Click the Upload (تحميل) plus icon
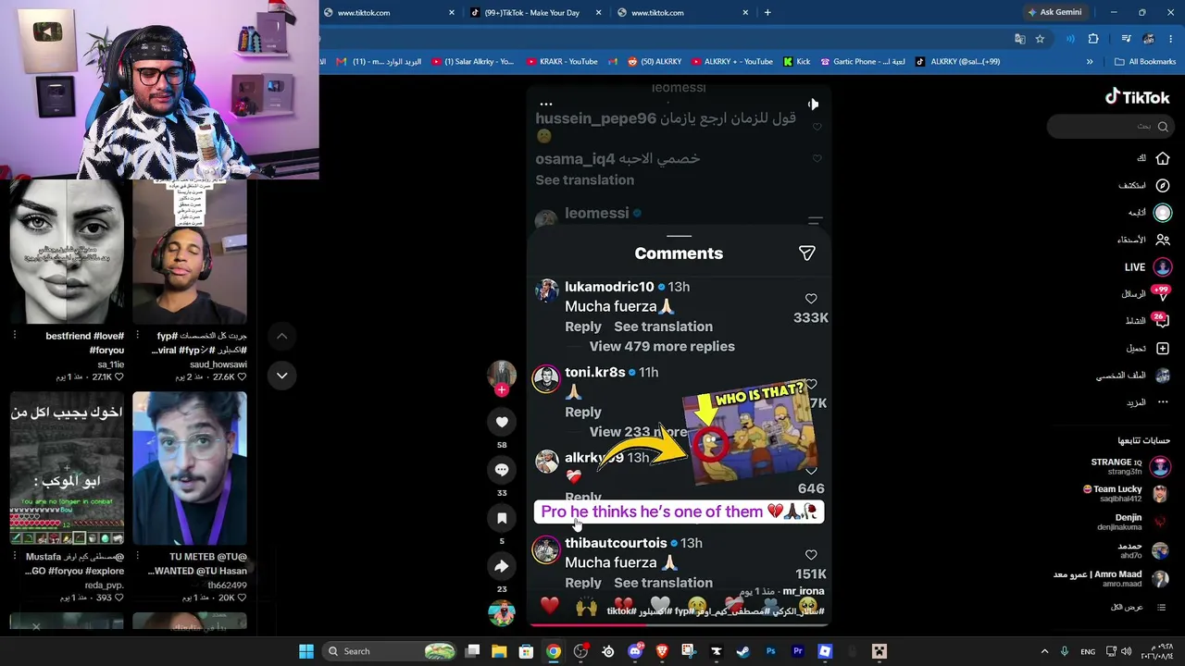Image resolution: width=1185 pixels, height=666 pixels. point(1162,348)
